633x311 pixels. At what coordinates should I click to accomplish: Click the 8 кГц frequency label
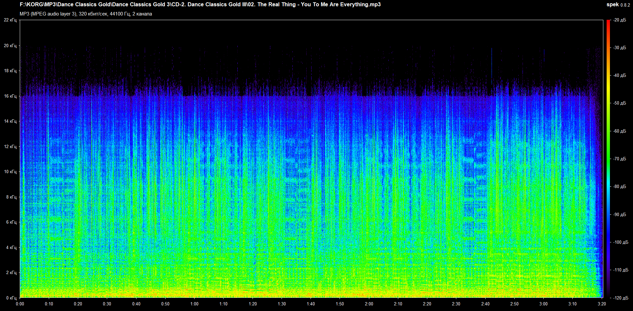pyautogui.click(x=11, y=197)
